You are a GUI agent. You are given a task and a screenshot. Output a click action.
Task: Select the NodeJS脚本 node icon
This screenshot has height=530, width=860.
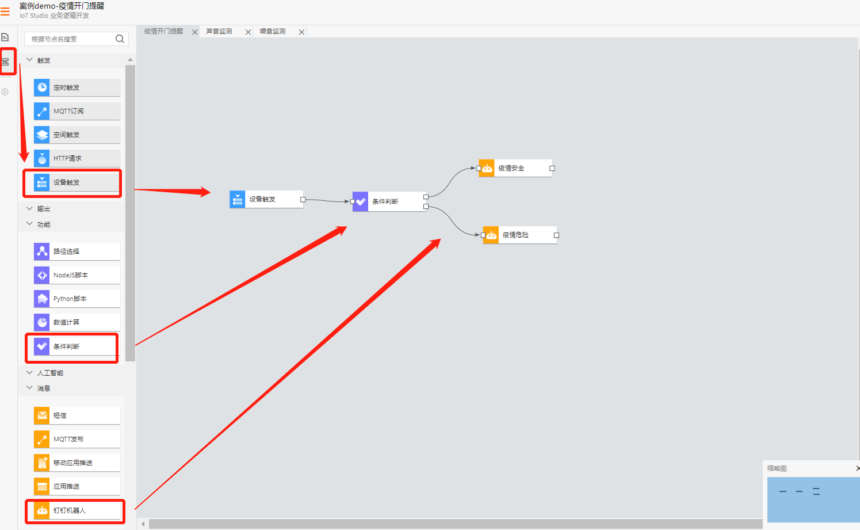(x=42, y=275)
